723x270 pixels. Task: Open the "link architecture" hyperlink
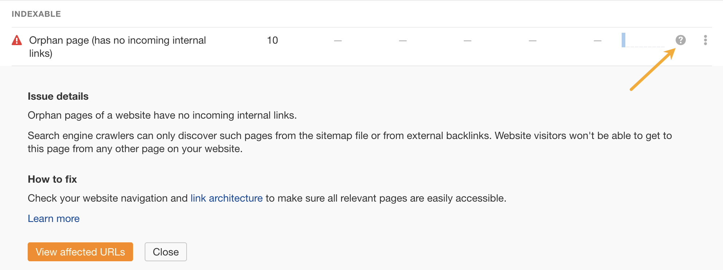(x=226, y=198)
